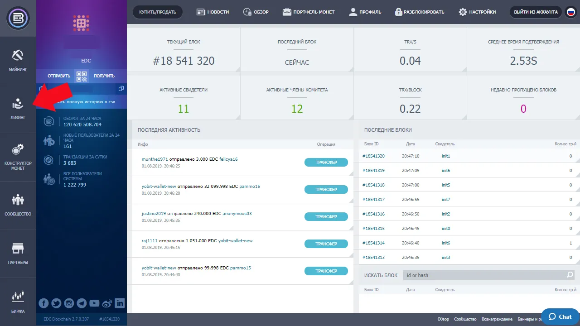Open block #18541313 link
This screenshot has height=326, width=580.
point(373,258)
